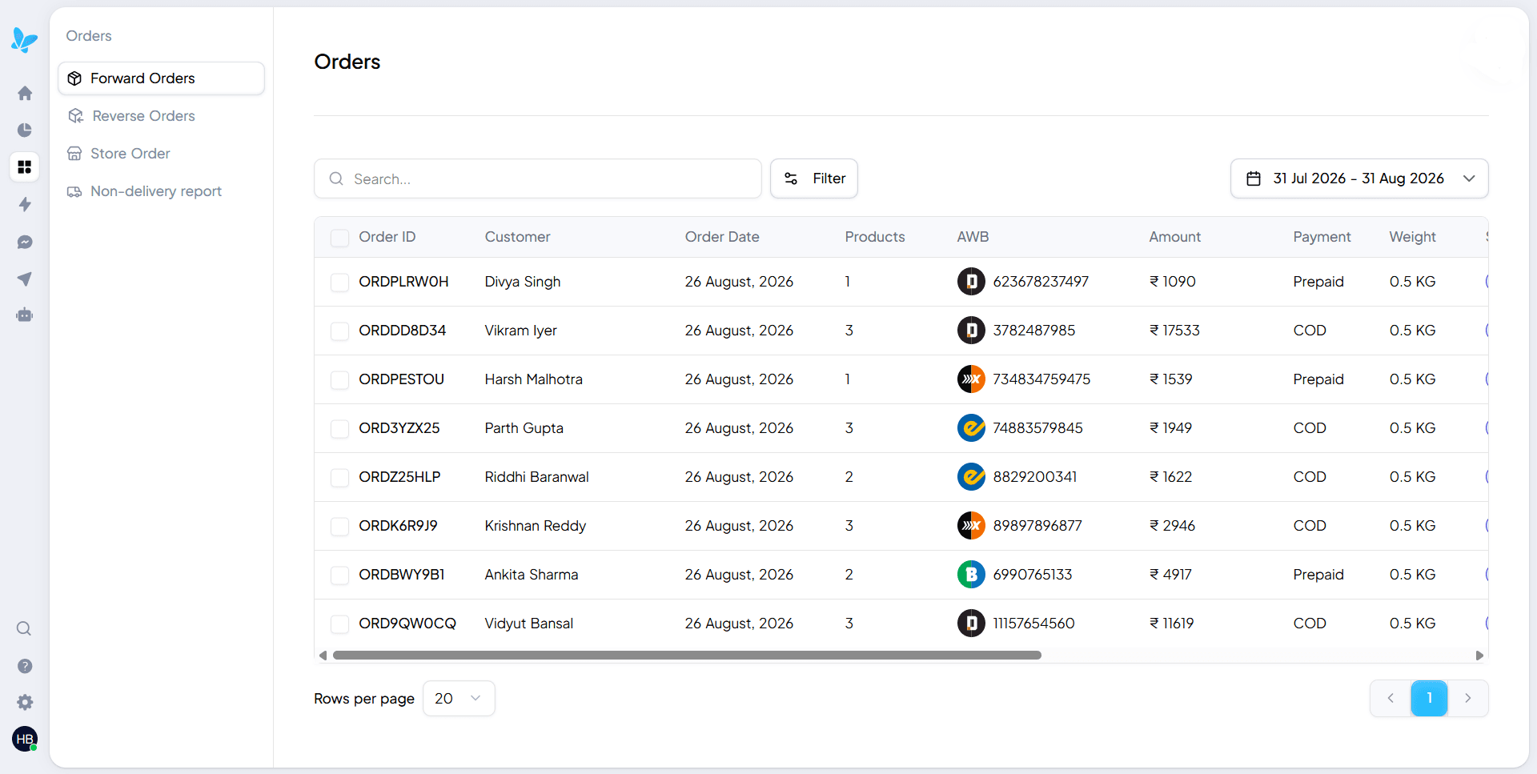The height and width of the screenshot is (774, 1537).
Task: Select the orders grid icon in sidebar
Action: coord(25,166)
